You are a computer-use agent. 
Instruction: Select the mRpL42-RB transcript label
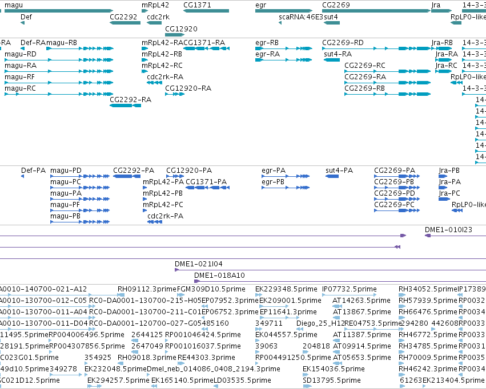[x=162, y=54]
